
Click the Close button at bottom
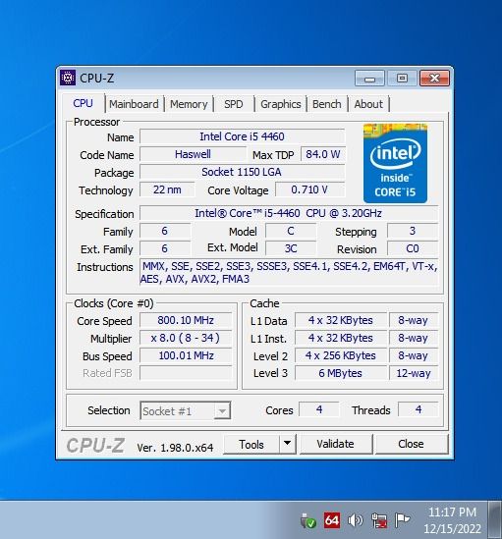[x=412, y=444]
